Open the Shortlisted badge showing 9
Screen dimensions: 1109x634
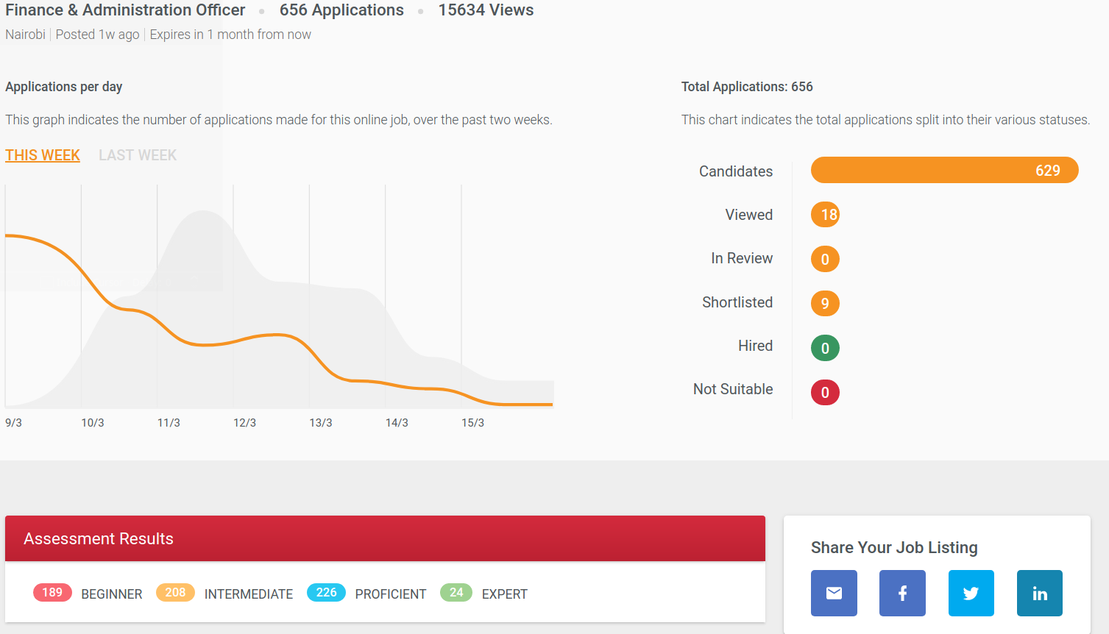[x=825, y=303]
